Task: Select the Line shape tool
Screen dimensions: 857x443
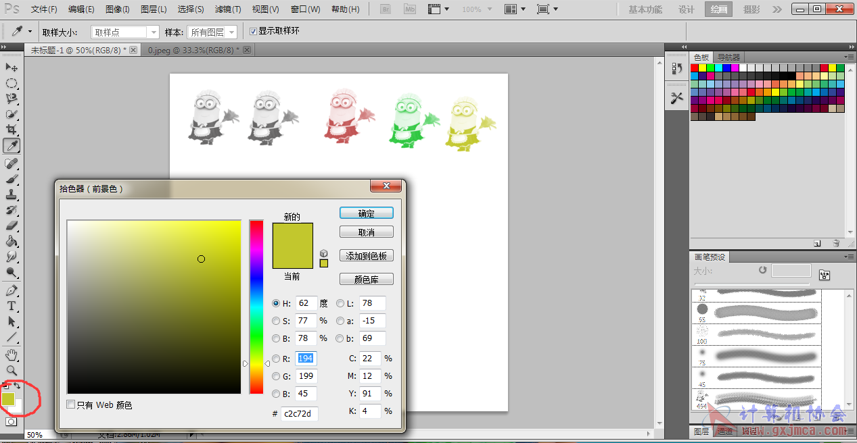Action: click(x=11, y=337)
